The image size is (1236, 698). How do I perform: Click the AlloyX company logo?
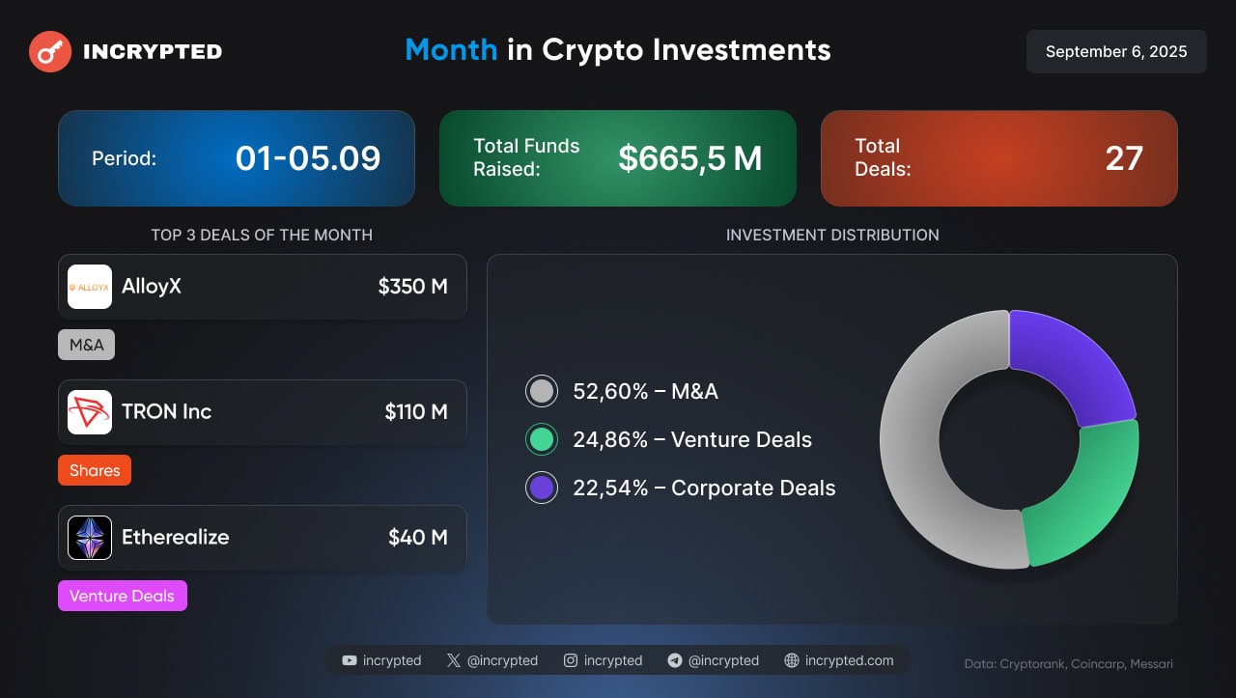click(x=90, y=287)
